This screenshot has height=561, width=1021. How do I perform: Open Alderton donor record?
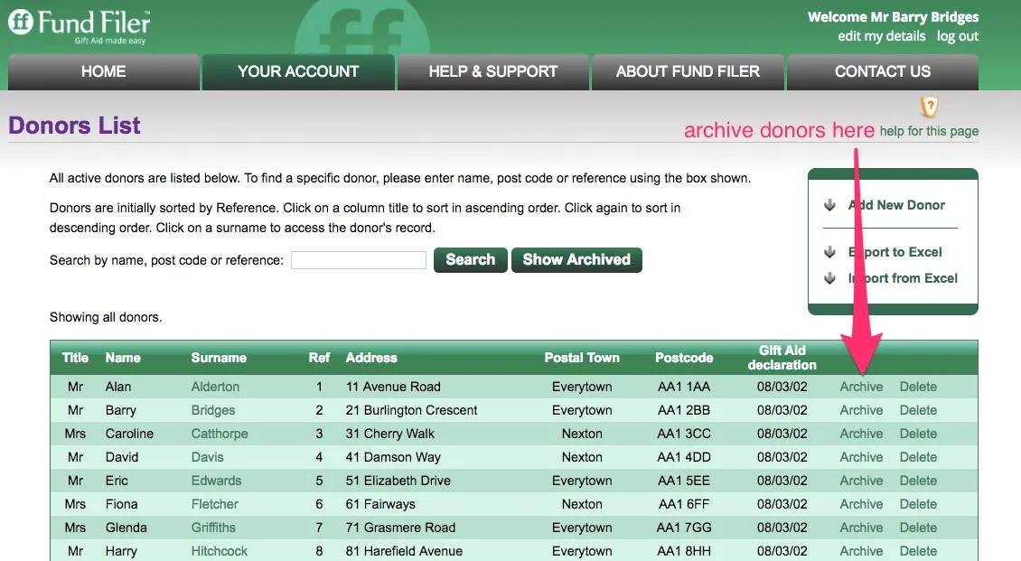pyautogui.click(x=215, y=387)
